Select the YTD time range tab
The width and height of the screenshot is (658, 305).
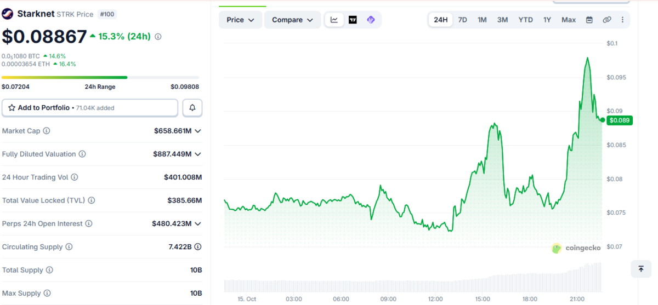pyautogui.click(x=525, y=20)
